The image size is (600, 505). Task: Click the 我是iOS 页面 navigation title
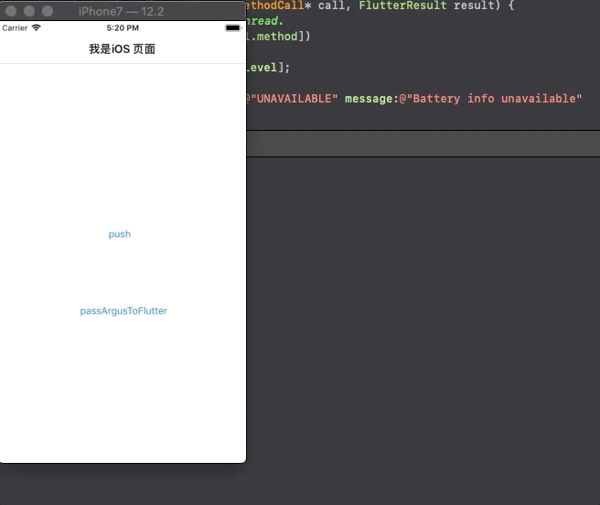coord(122,49)
